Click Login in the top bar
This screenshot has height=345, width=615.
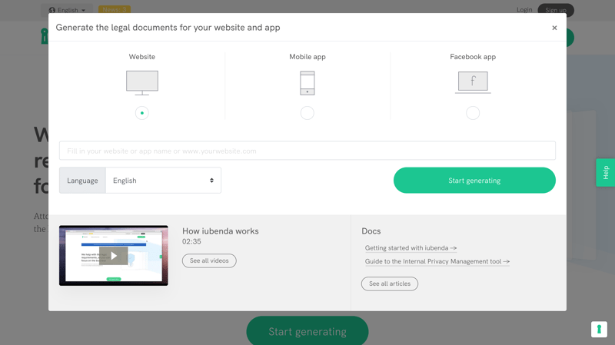[x=524, y=10]
